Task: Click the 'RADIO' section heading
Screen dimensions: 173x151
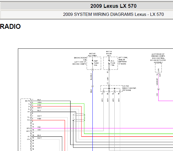Action: pyautogui.click(x=10, y=27)
